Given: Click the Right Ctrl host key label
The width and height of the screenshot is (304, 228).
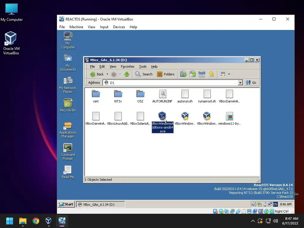Looking at the screenshot, I should click(x=281, y=211).
